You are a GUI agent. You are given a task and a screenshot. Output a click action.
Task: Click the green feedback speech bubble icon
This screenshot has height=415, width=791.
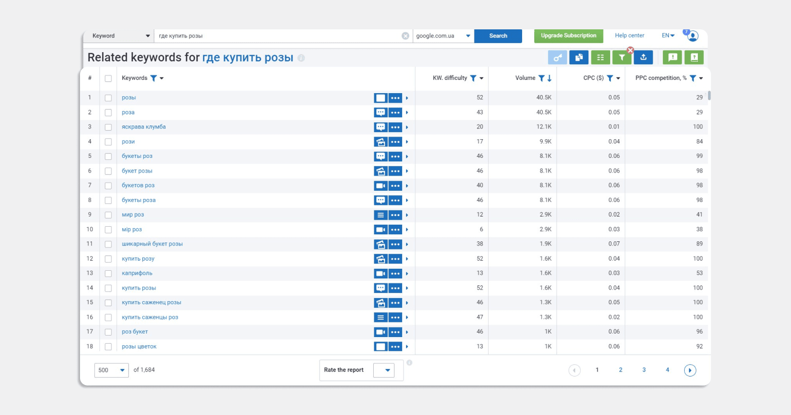click(x=673, y=58)
